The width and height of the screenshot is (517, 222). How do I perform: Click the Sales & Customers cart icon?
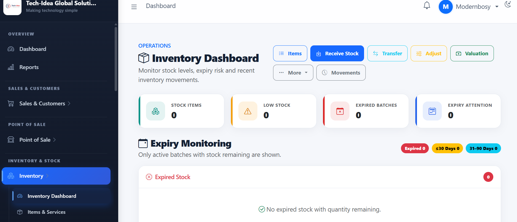click(11, 103)
